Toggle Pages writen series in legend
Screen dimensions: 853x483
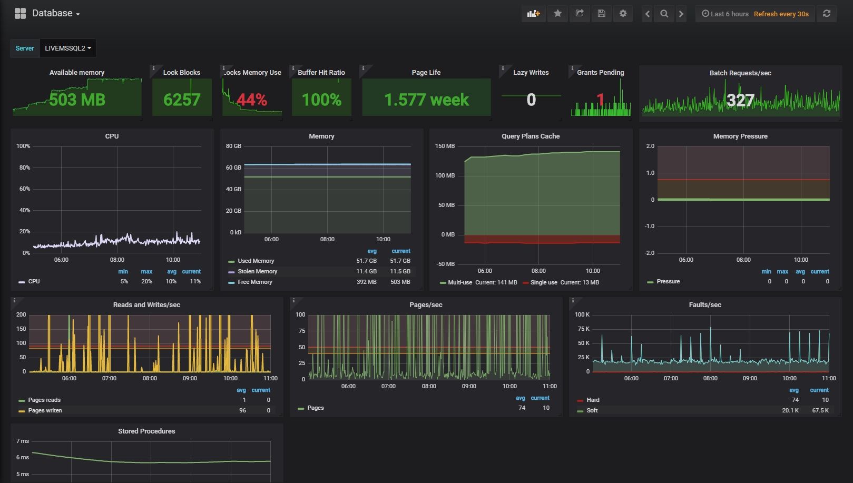(45, 410)
